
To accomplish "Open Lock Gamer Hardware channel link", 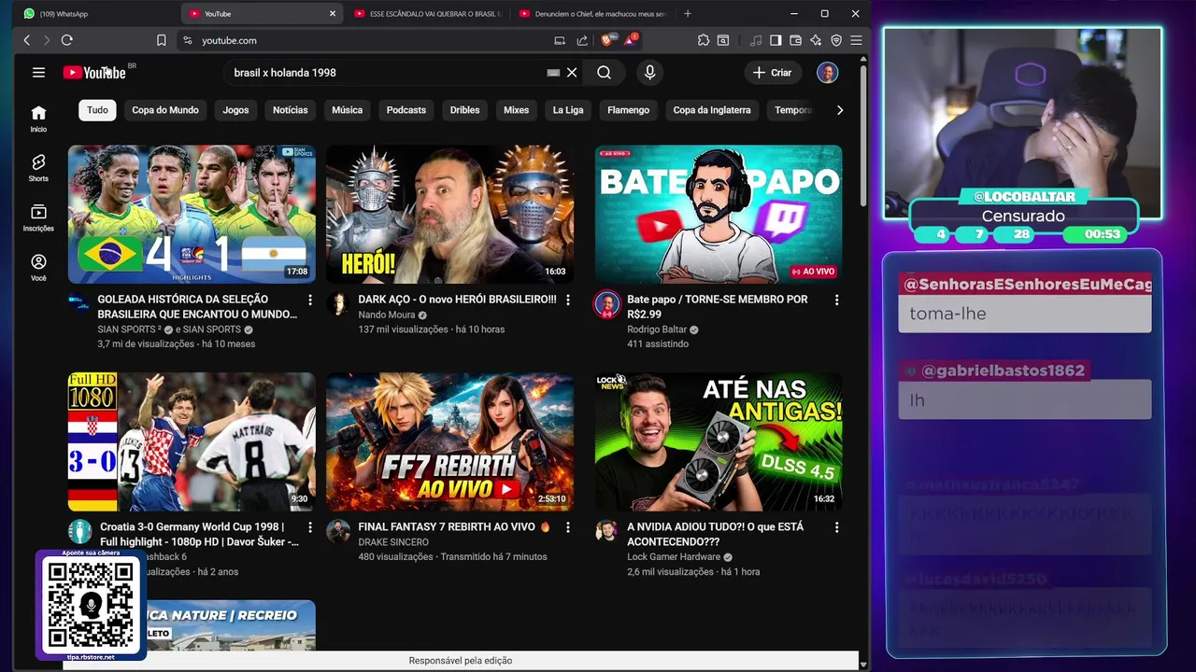I will (x=674, y=557).
